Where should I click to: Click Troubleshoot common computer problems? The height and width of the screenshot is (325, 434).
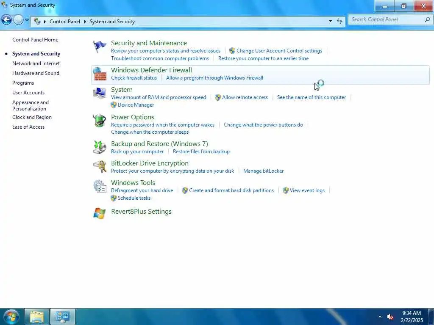click(160, 58)
